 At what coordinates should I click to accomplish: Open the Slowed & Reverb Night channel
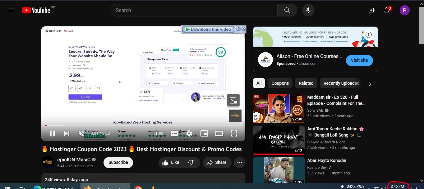click(x=326, y=142)
